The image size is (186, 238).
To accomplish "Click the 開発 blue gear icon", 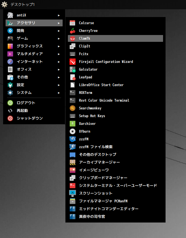I will [x=10, y=31].
